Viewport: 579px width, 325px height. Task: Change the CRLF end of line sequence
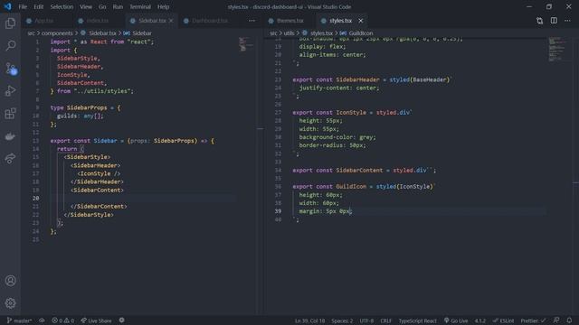pyautogui.click(x=386, y=320)
